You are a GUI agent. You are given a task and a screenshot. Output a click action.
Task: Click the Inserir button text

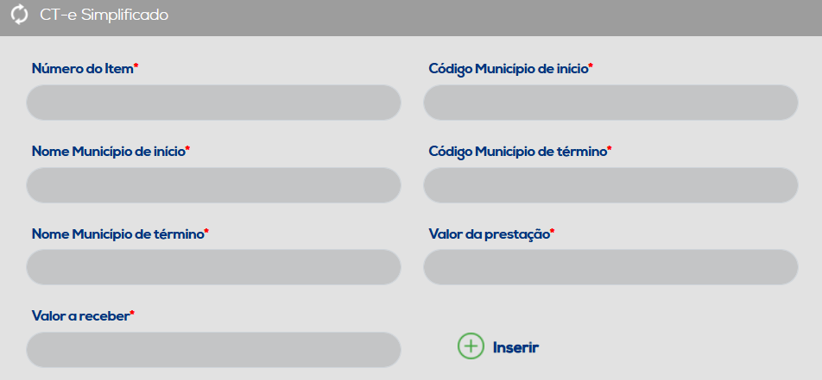click(x=515, y=347)
